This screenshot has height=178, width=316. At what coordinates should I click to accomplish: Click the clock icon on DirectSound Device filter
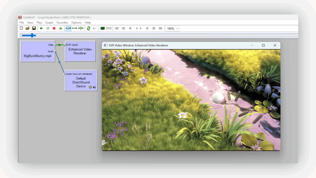[x=90, y=87]
